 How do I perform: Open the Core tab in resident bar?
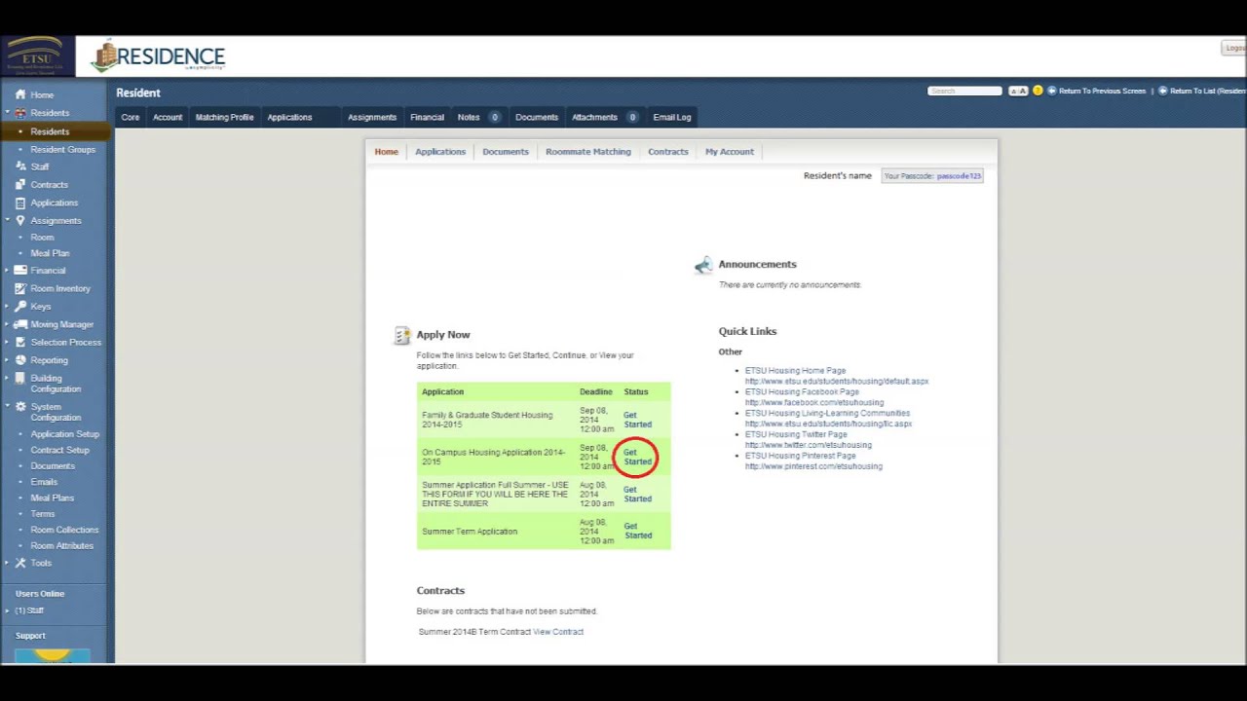click(131, 117)
